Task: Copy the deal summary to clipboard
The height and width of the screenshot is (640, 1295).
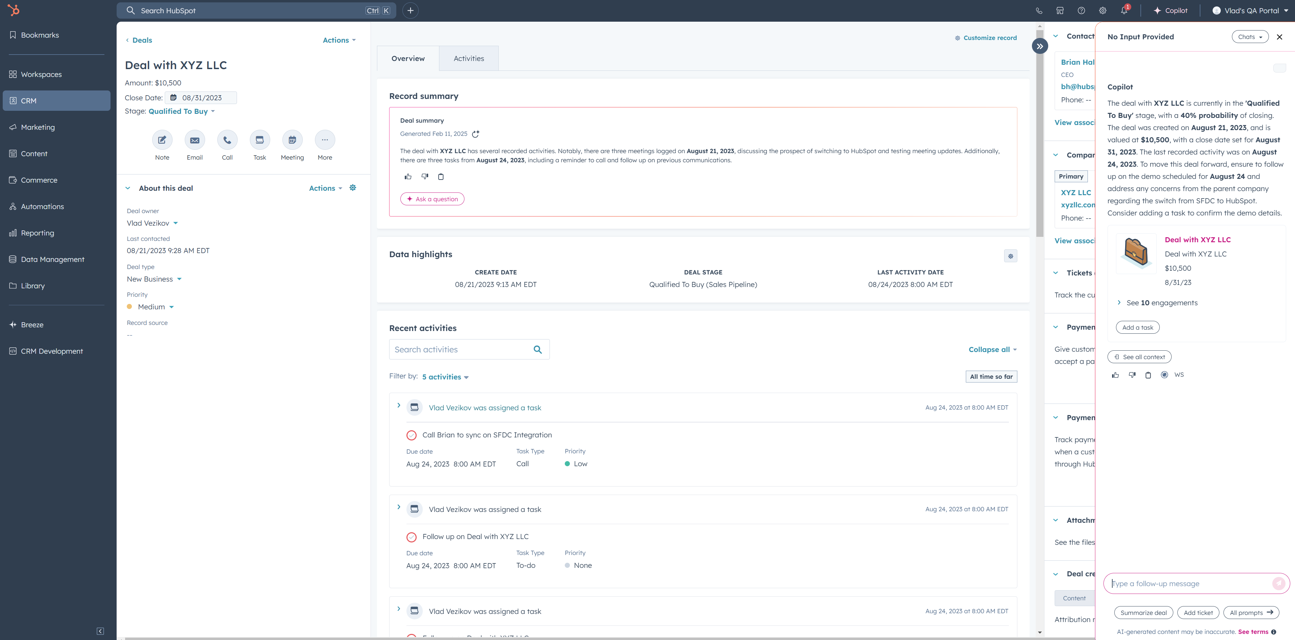Action: (x=440, y=176)
